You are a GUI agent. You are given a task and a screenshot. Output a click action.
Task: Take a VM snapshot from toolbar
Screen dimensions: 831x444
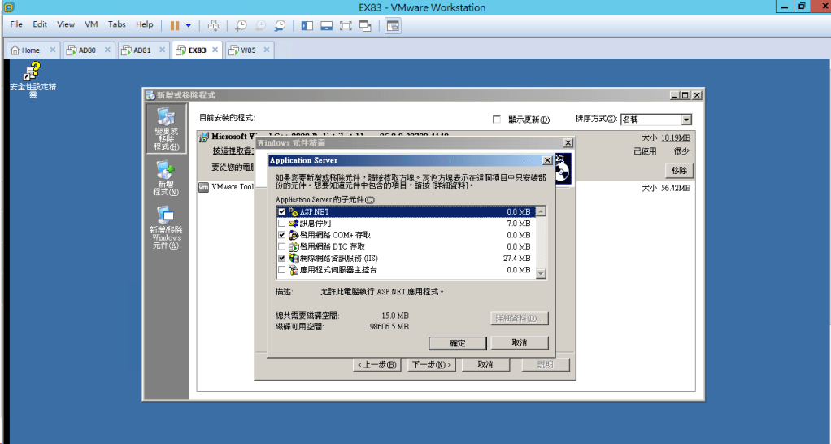(241, 25)
